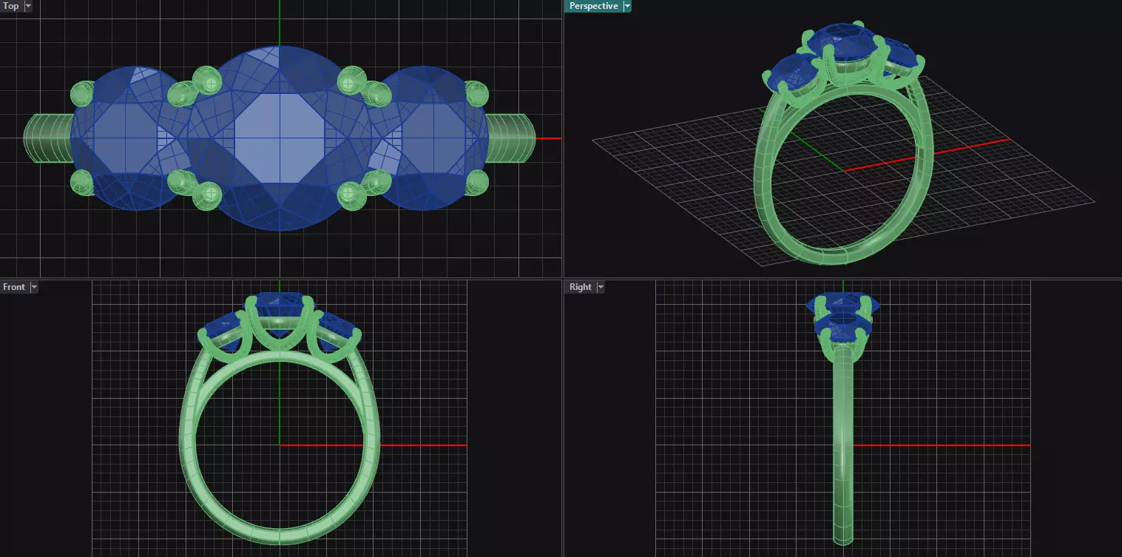The image size is (1122, 557).
Task: Open the Top viewport dropdown arrow
Action: coord(28,6)
